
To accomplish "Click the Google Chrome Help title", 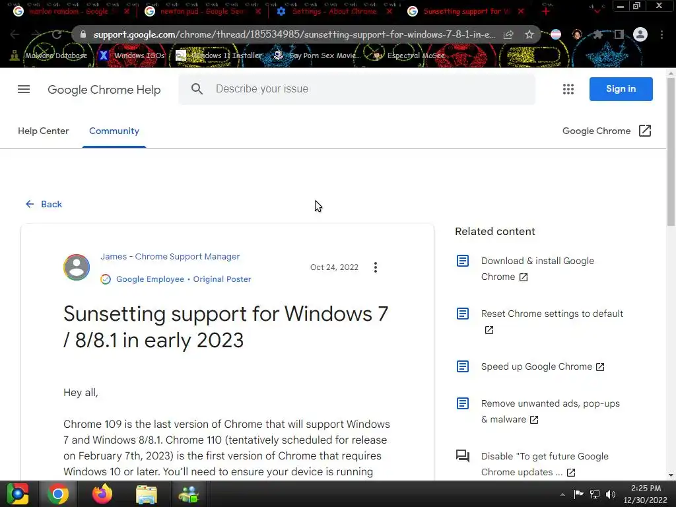I will [x=104, y=90].
